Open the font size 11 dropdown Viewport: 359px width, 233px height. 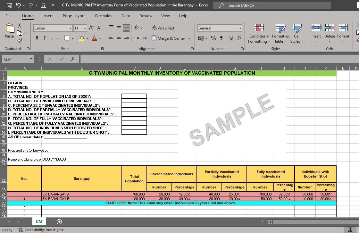[x=85, y=28]
